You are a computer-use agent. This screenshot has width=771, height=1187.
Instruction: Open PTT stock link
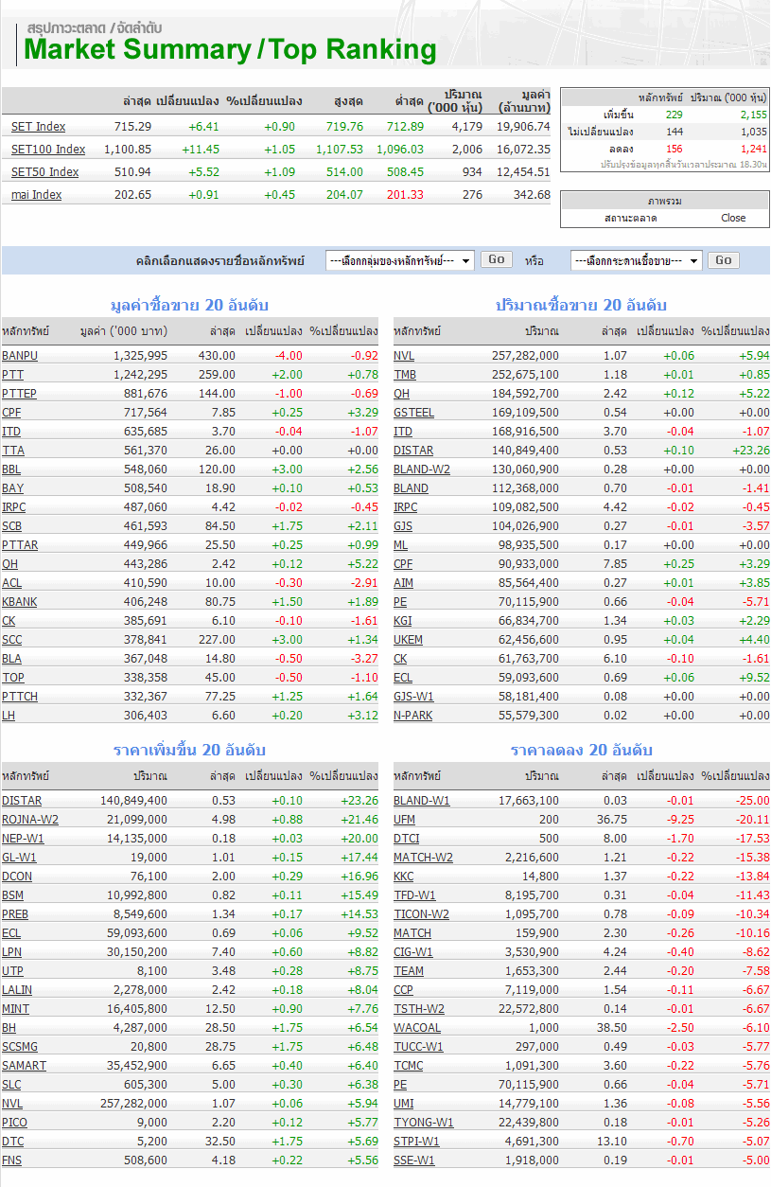coord(12,375)
